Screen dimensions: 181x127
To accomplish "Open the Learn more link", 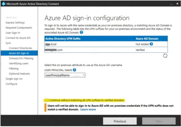I will coord(88,110).
